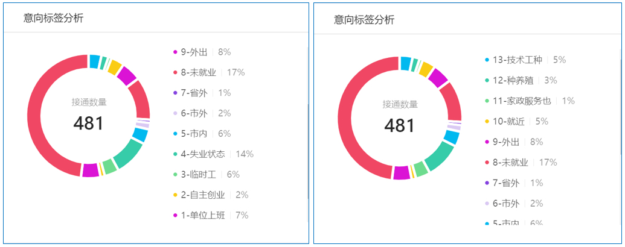Select the 1-单位上班 legend label
The width and height of the screenshot is (625, 247).
202,216
